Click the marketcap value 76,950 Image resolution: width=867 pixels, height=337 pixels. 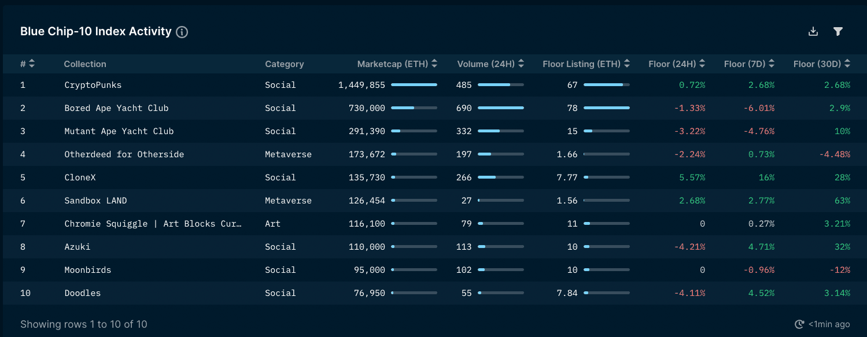tap(370, 293)
